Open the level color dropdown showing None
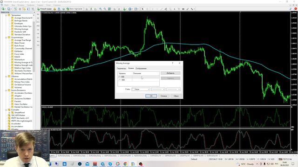 click(141, 89)
